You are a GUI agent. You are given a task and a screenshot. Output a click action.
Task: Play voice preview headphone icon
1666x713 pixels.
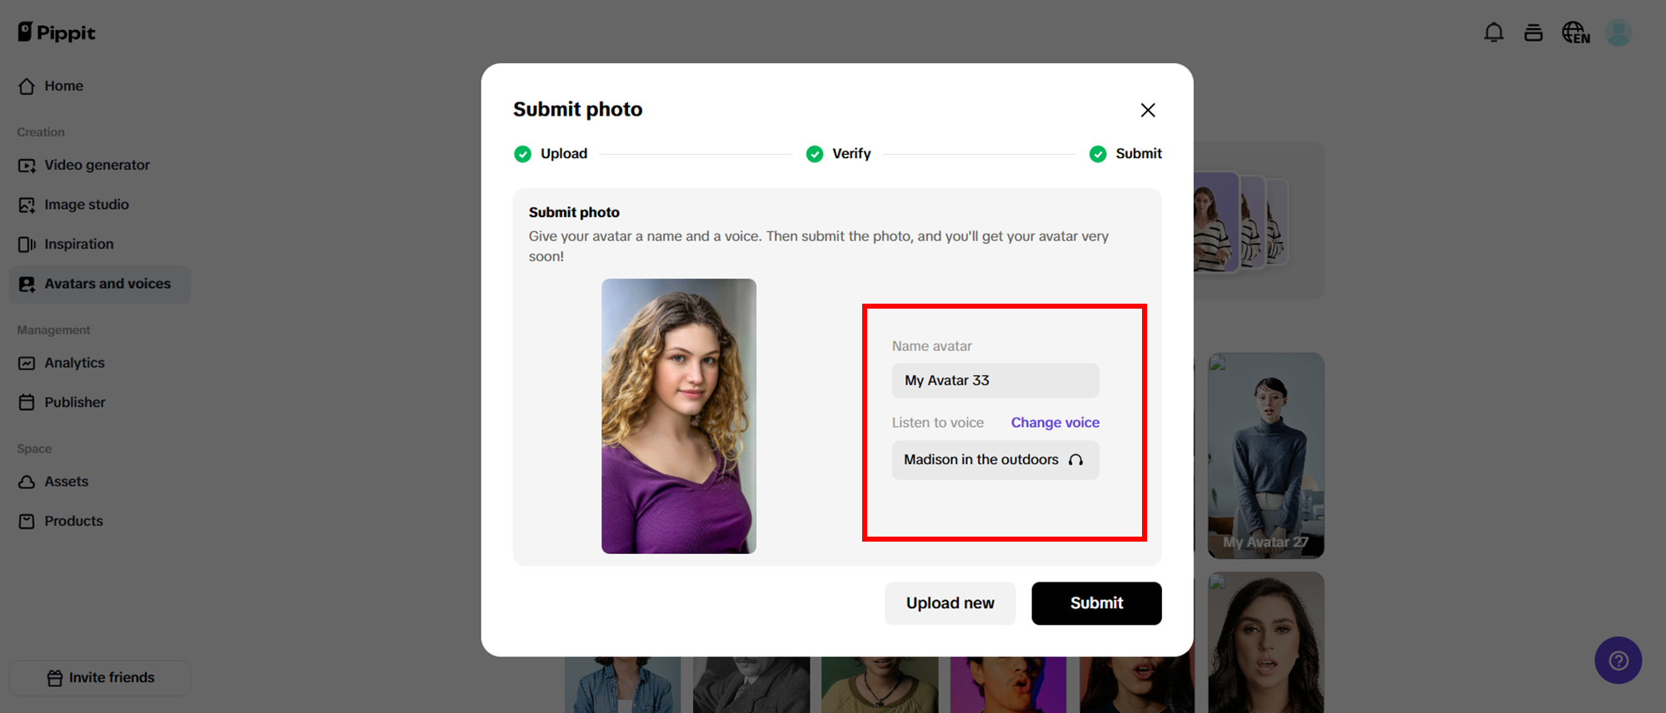[1076, 460]
